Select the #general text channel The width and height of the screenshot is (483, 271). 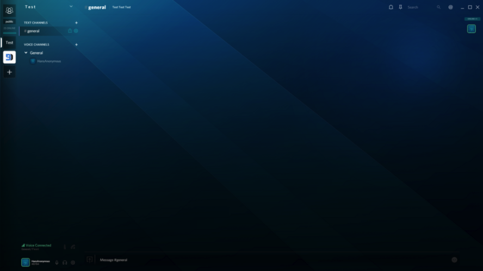click(x=33, y=31)
